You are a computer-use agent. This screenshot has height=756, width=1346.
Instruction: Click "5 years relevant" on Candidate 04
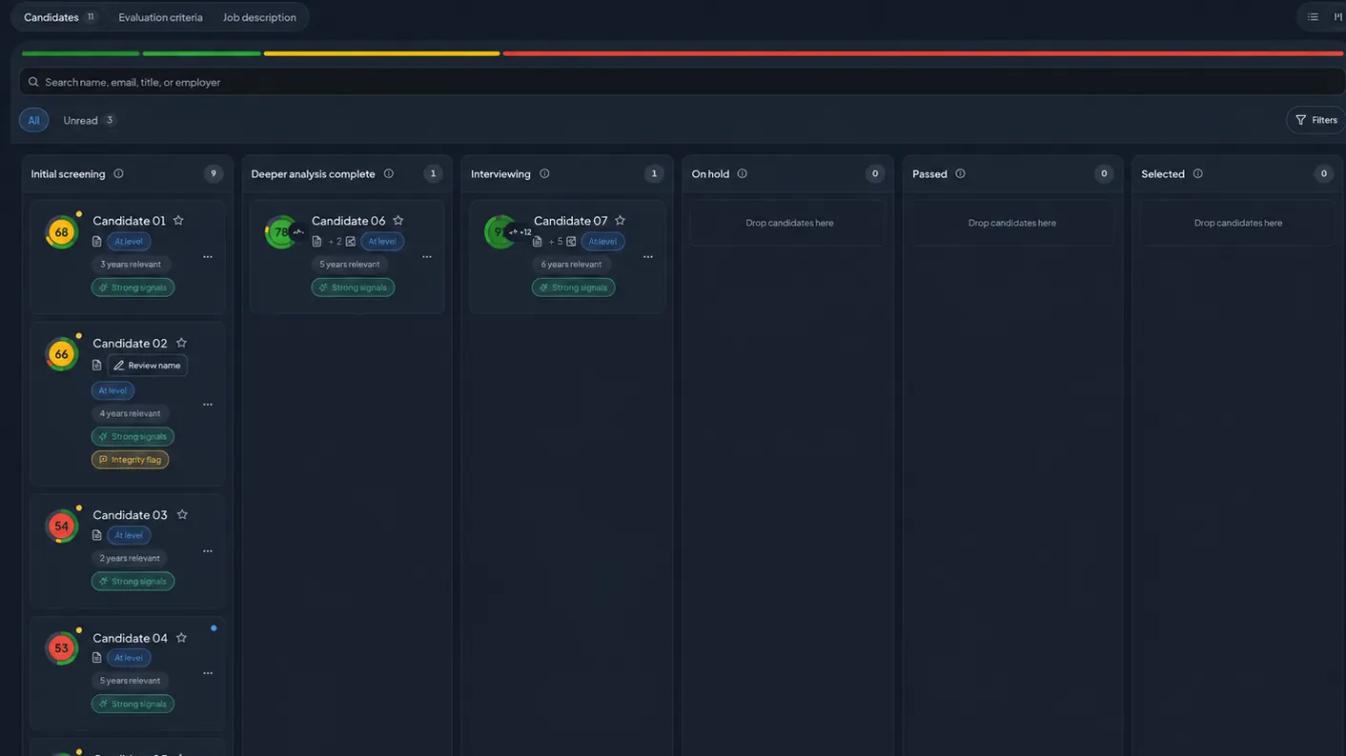coord(130,680)
